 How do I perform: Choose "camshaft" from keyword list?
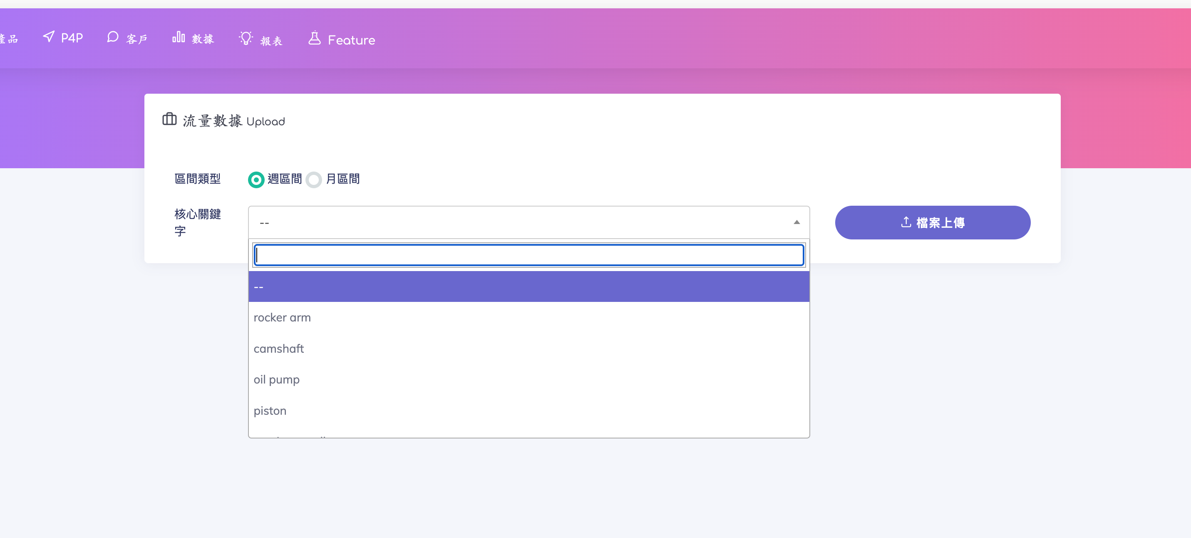click(x=279, y=349)
